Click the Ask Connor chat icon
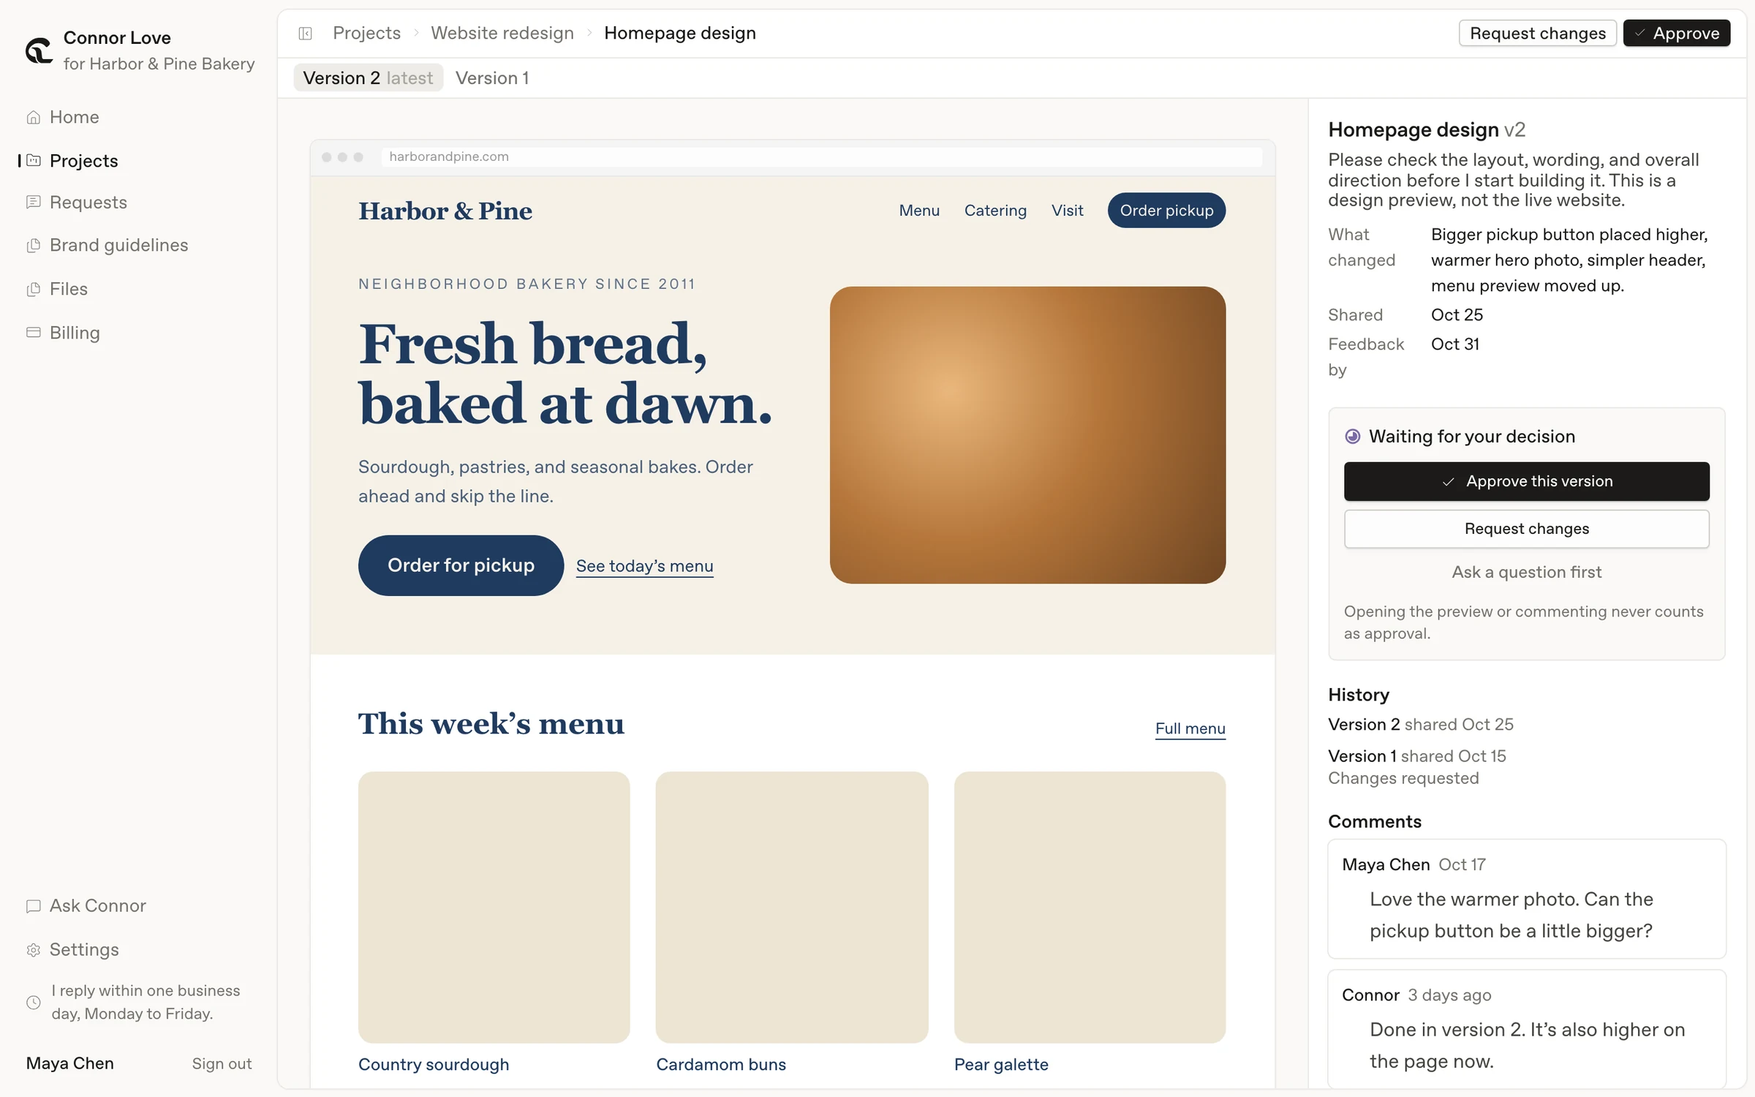This screenshot has width=1755, height=1097. (34, 906)
